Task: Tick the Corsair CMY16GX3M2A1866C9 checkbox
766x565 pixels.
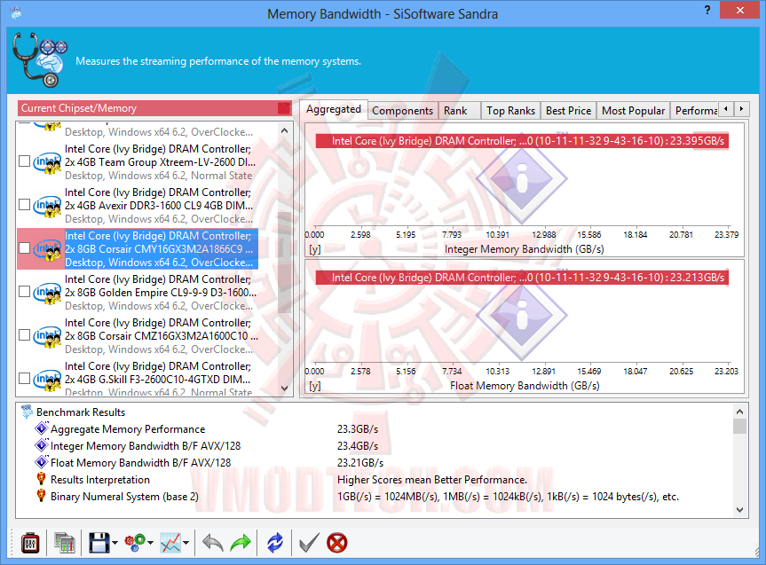Action: coord(25,248)
